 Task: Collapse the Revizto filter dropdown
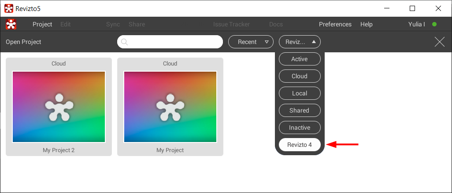(x=300, y=42)
